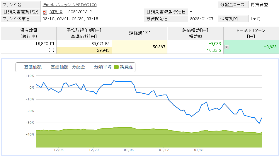Select the holding quantity 16,820
The image size is (279, 156).
(x=42, y=44)
